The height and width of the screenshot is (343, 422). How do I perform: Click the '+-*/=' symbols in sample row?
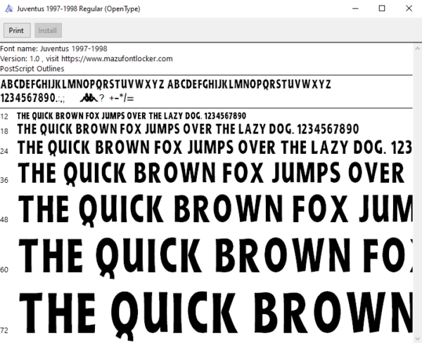pyautogui.click(x=122, y=98)
